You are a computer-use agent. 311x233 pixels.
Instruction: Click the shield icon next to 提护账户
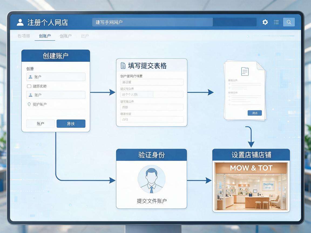(x=29, y=104)
